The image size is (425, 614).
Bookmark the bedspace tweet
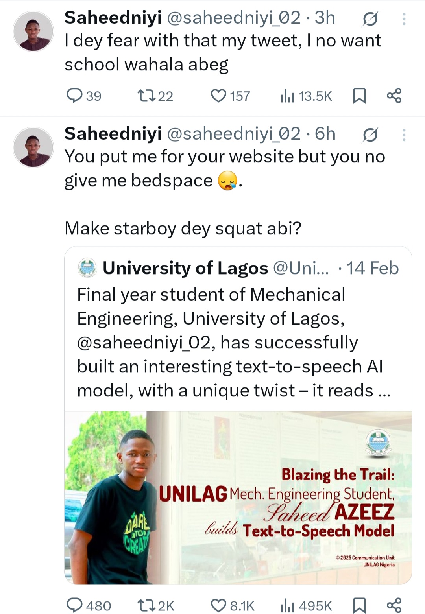359,605
